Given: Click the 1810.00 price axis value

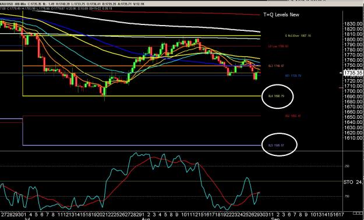Looking at the screenshot, I should pos(353,34).
